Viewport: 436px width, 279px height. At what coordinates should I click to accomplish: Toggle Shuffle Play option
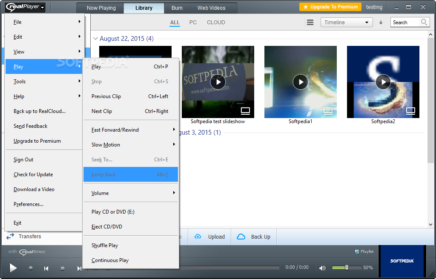point(131,245)
